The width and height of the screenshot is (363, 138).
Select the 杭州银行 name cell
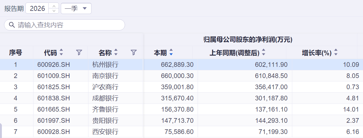105,65
